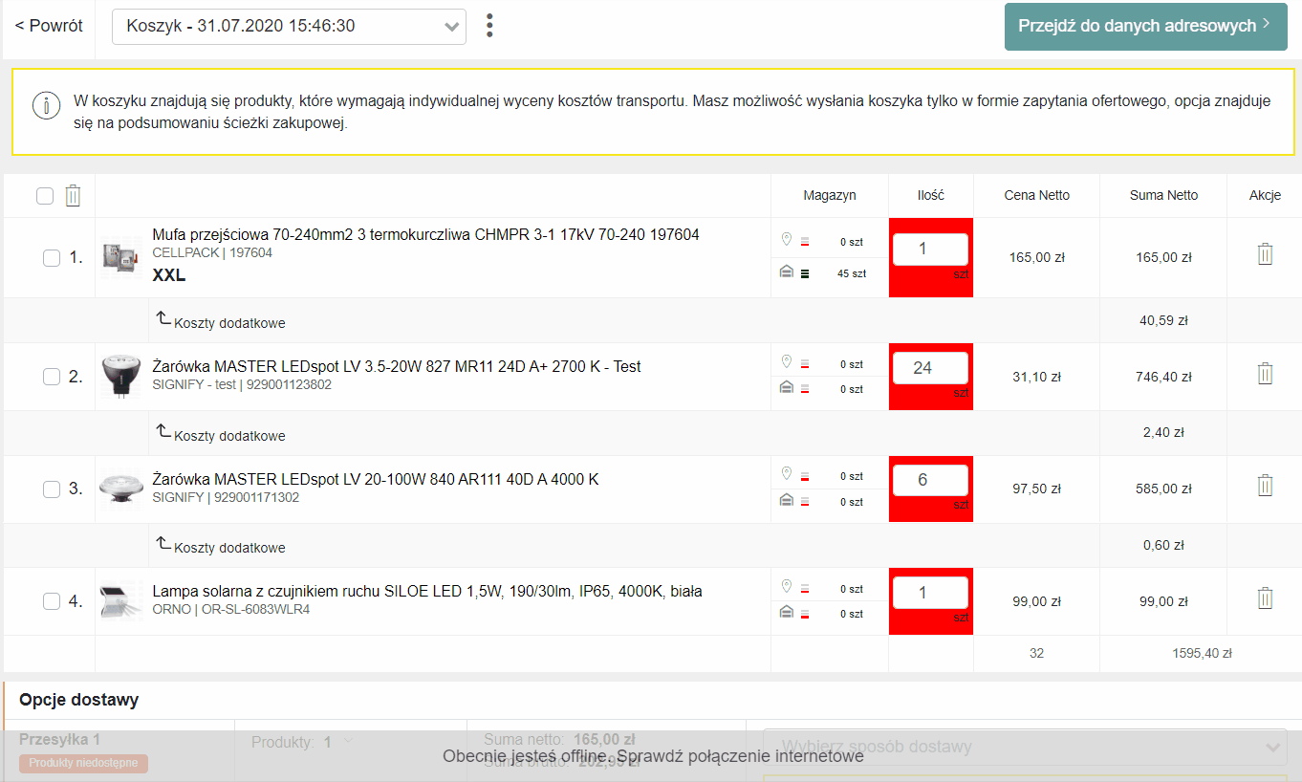1302x782 pixels.
Task: Click the Cena Netto column header
Action: (x=1037, y=195)
